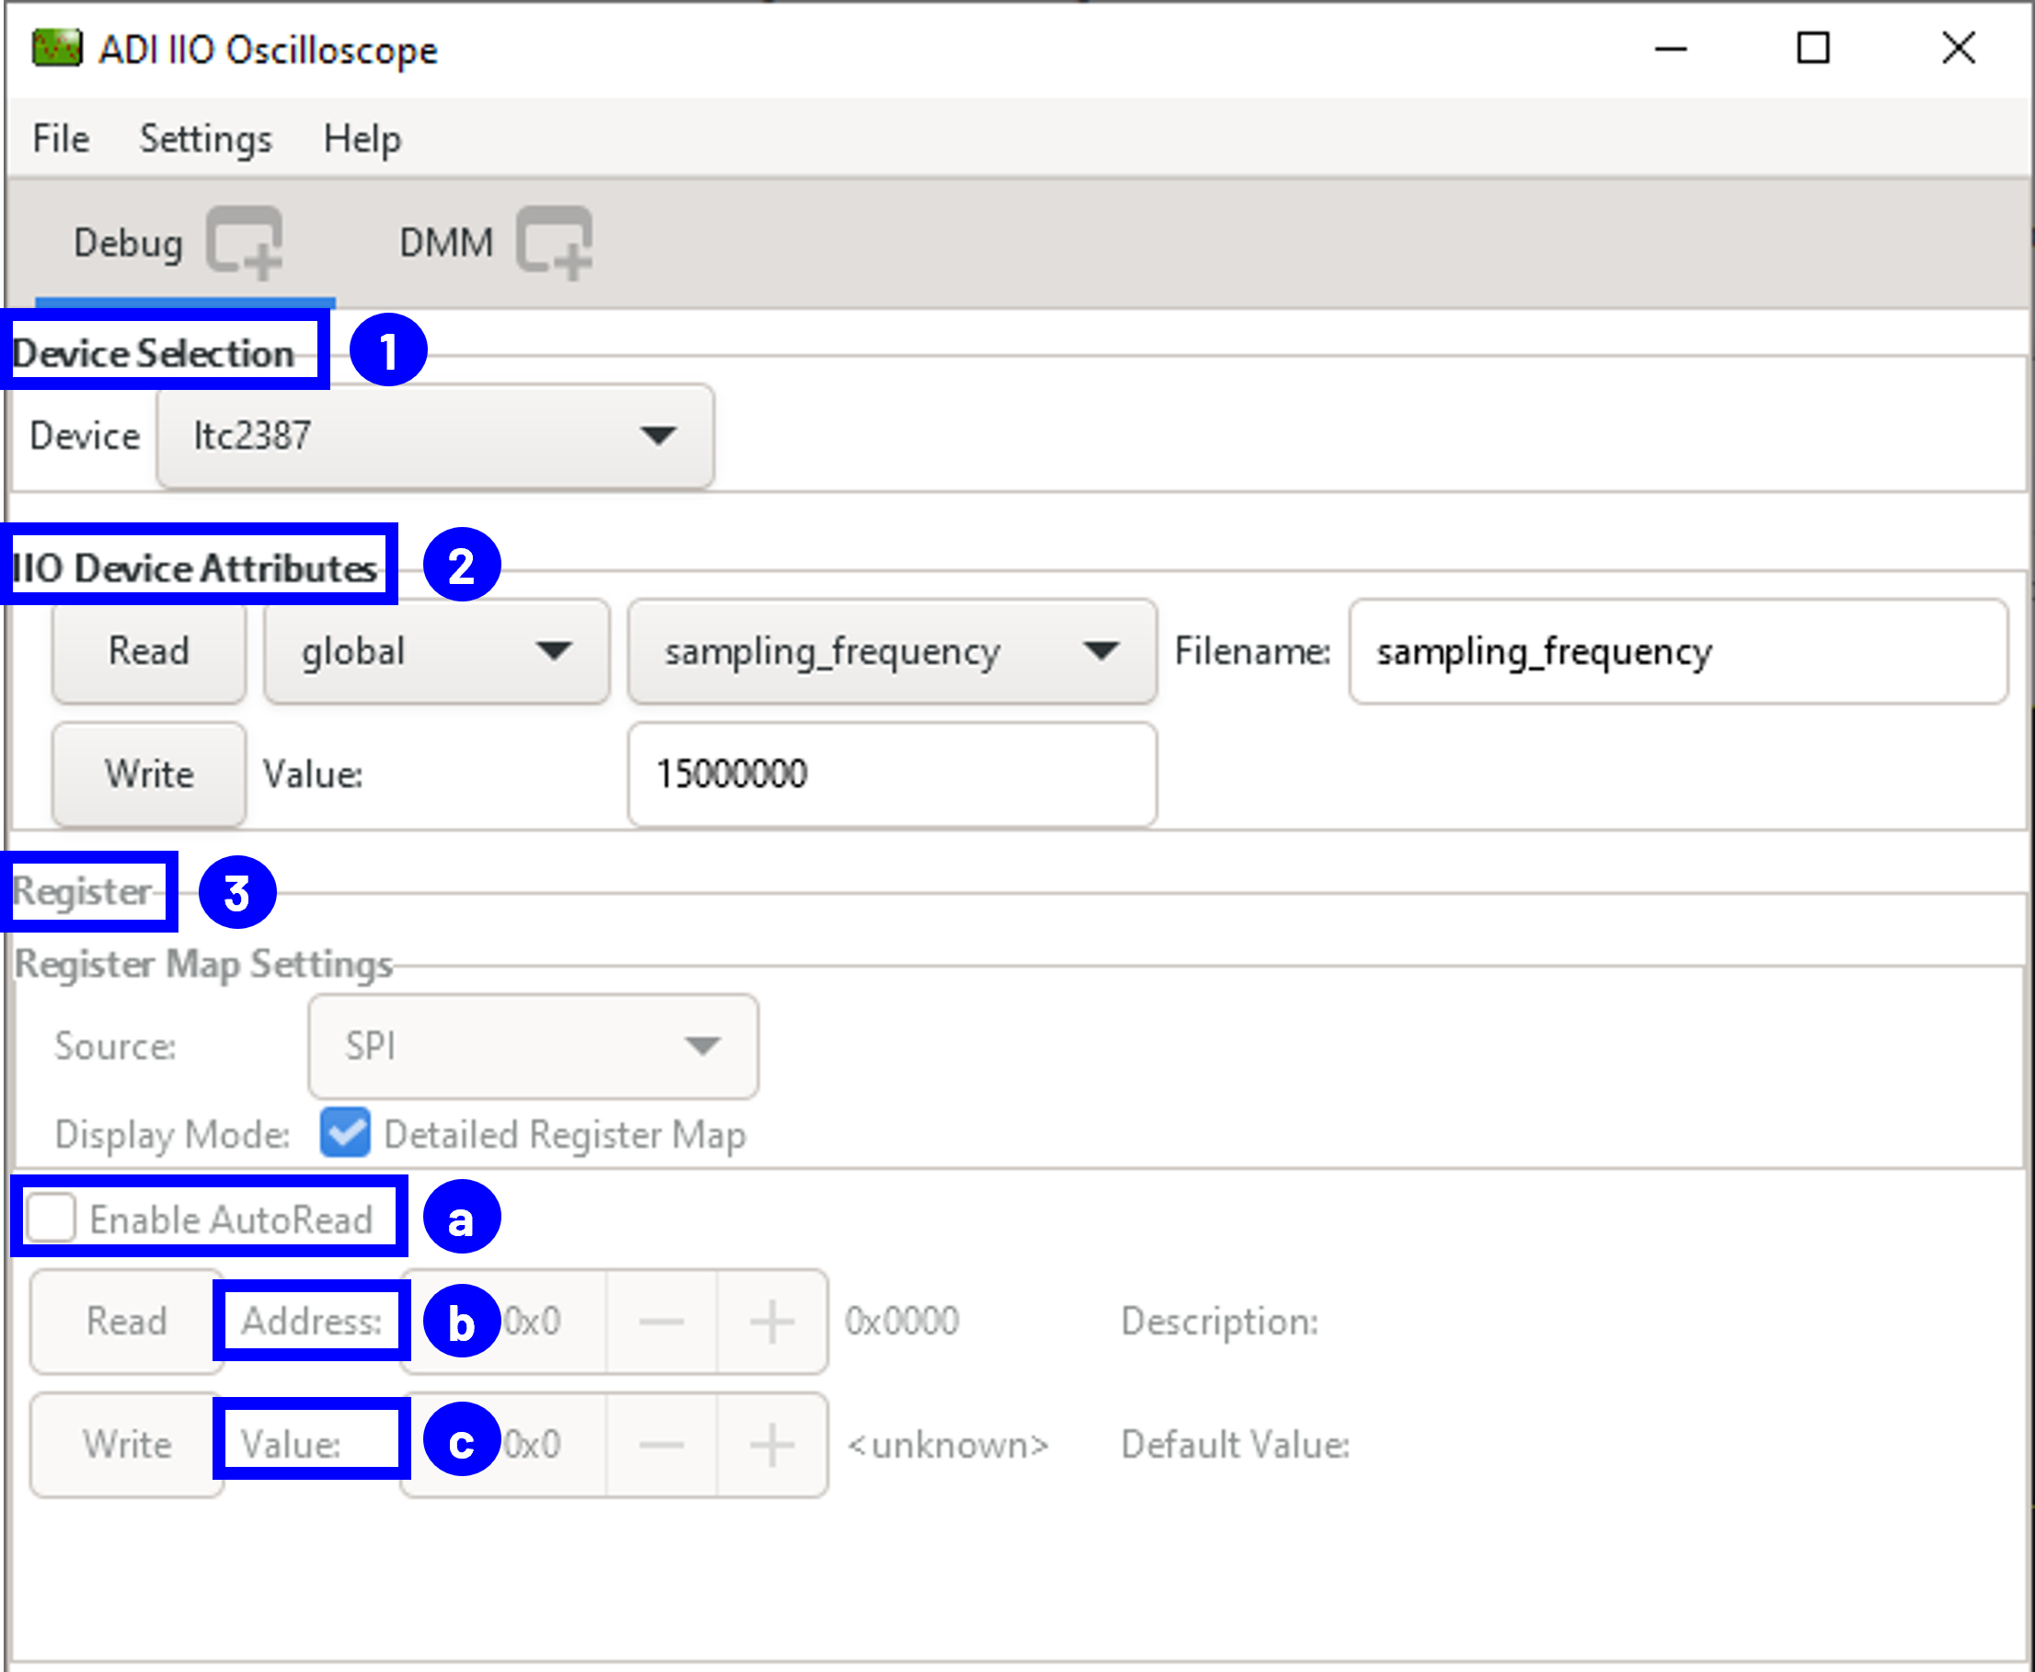This screenshot has height=1672, width=2035.
Task: Click the Device Selection heading
Action: point(154,353)
